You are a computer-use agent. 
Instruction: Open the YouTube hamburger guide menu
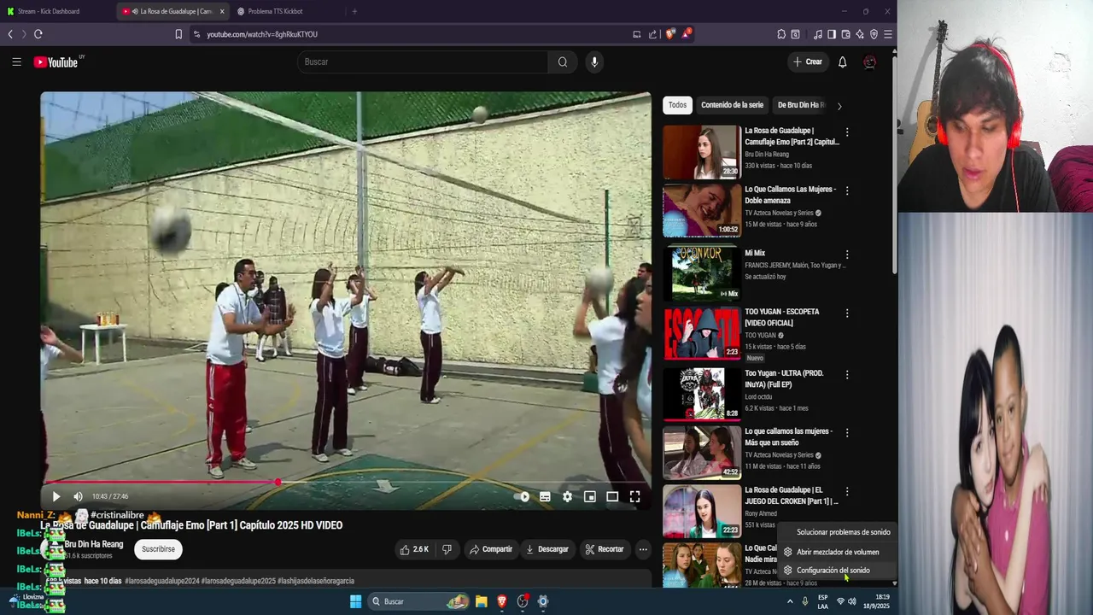pyautogui.click(x=16, y=61)
